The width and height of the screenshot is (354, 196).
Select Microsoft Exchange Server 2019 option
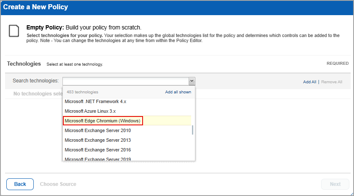pos(97,159)
